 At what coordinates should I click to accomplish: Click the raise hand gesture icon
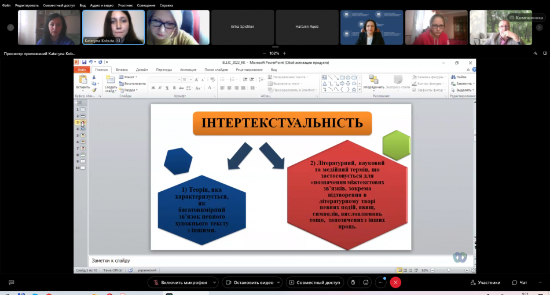click(x=353, y=282)
